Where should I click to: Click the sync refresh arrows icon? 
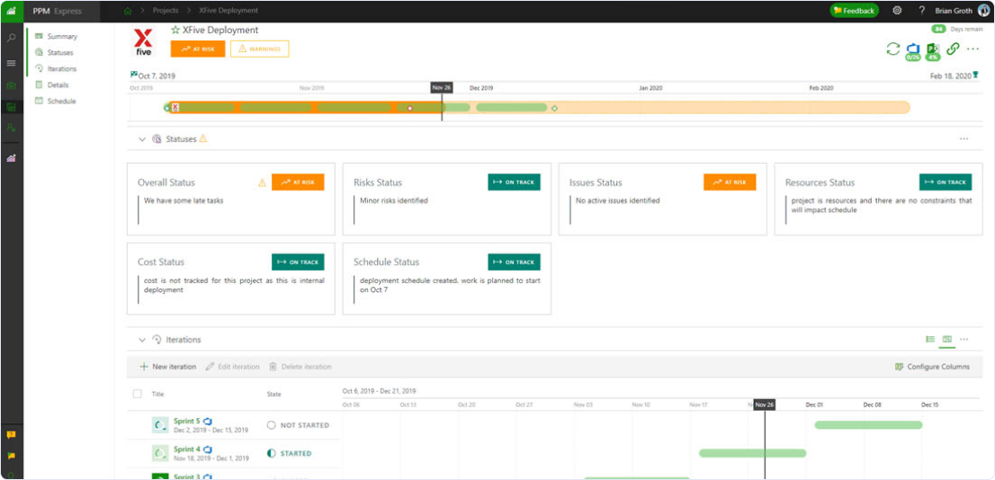point(892,49)
